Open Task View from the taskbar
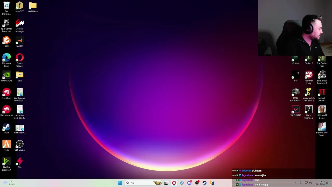This screenshot has height=187, width=332. point(166,183)
